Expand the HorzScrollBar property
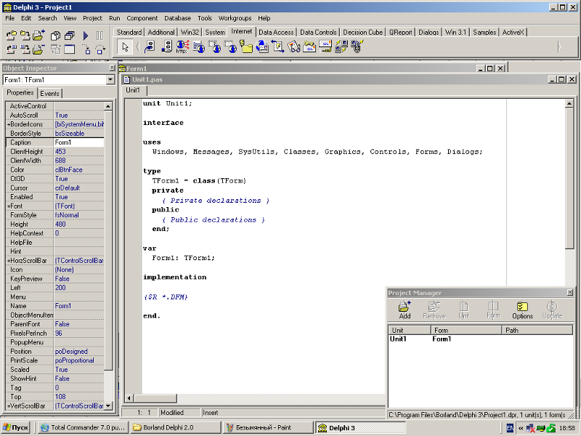Screen dimensions: 581x436 (8, 261)
